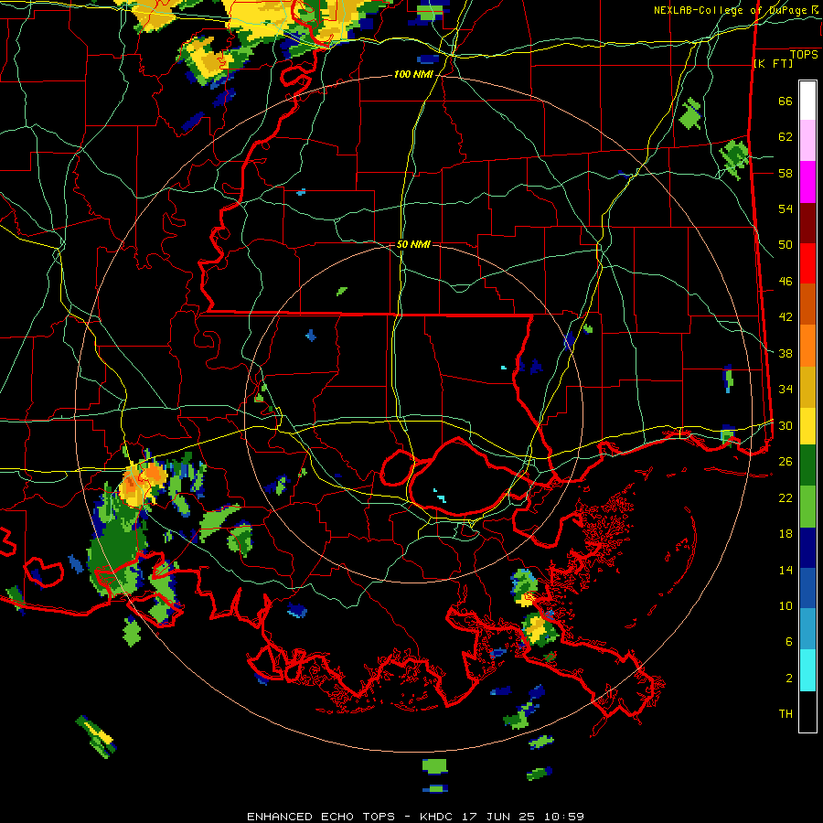
Task: Click the 58 legend value
Action: [x=786, y=173]
